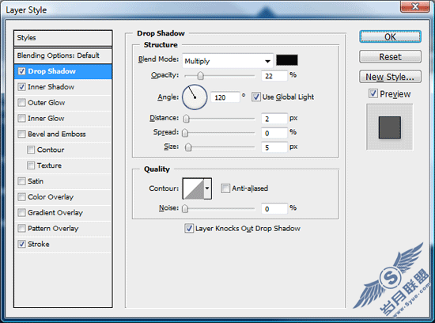Open the Bevel and Emboss settings label

coord(57,134)
